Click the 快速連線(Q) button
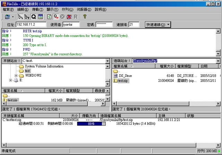This screenshot has height=155, width=222. pos(156,25)
